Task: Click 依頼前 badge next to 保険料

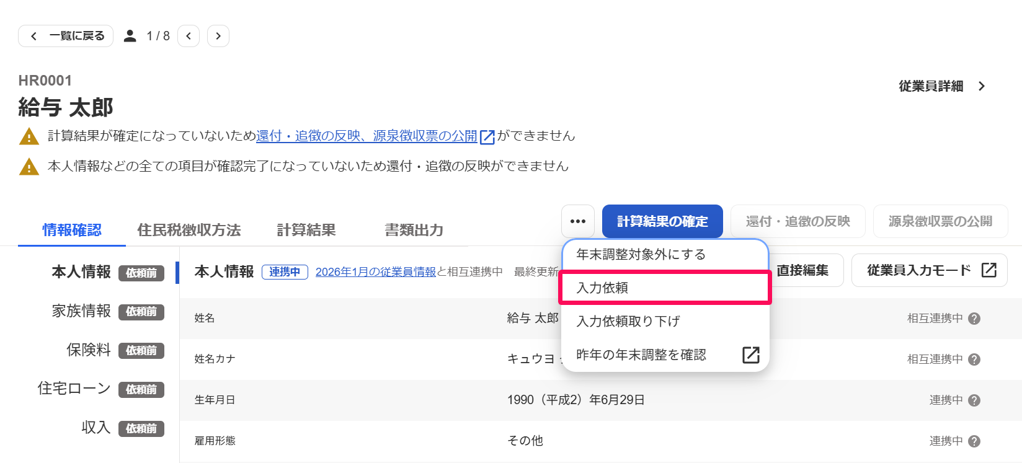Action: click(141, 351)
